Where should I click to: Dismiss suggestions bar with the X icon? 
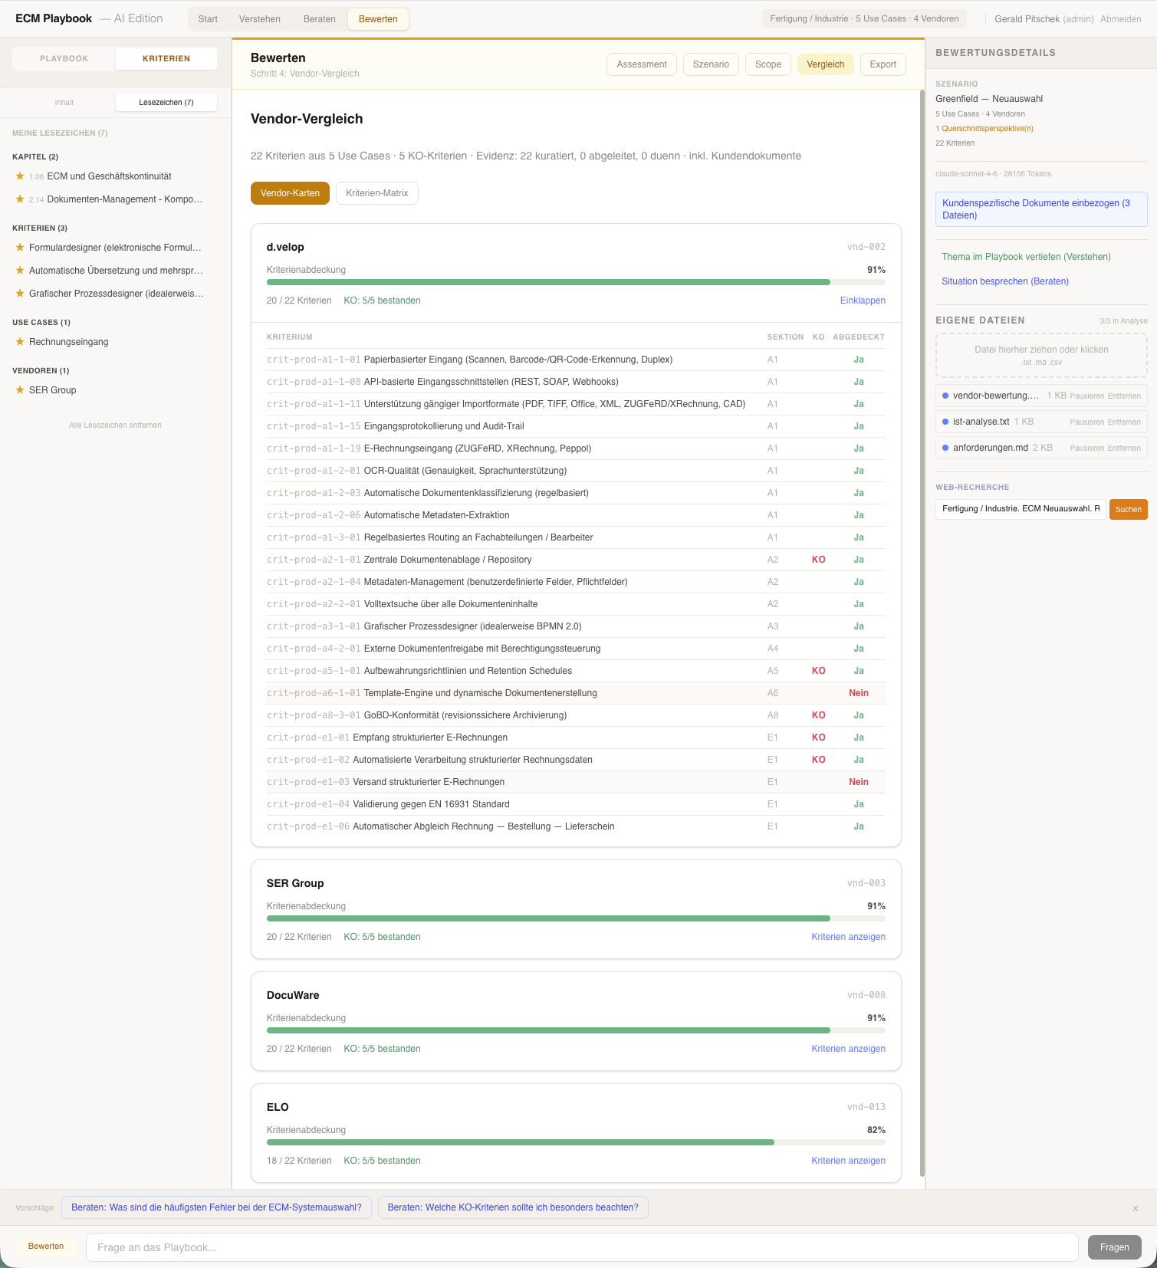[x=1135, y=1208]
